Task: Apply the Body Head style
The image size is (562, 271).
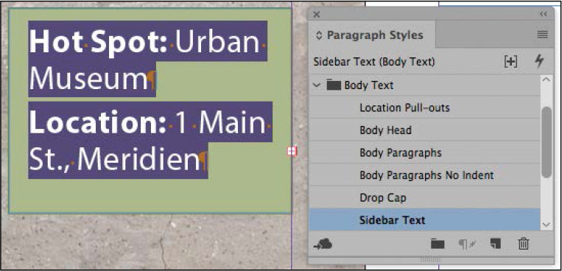Action: 425,130
